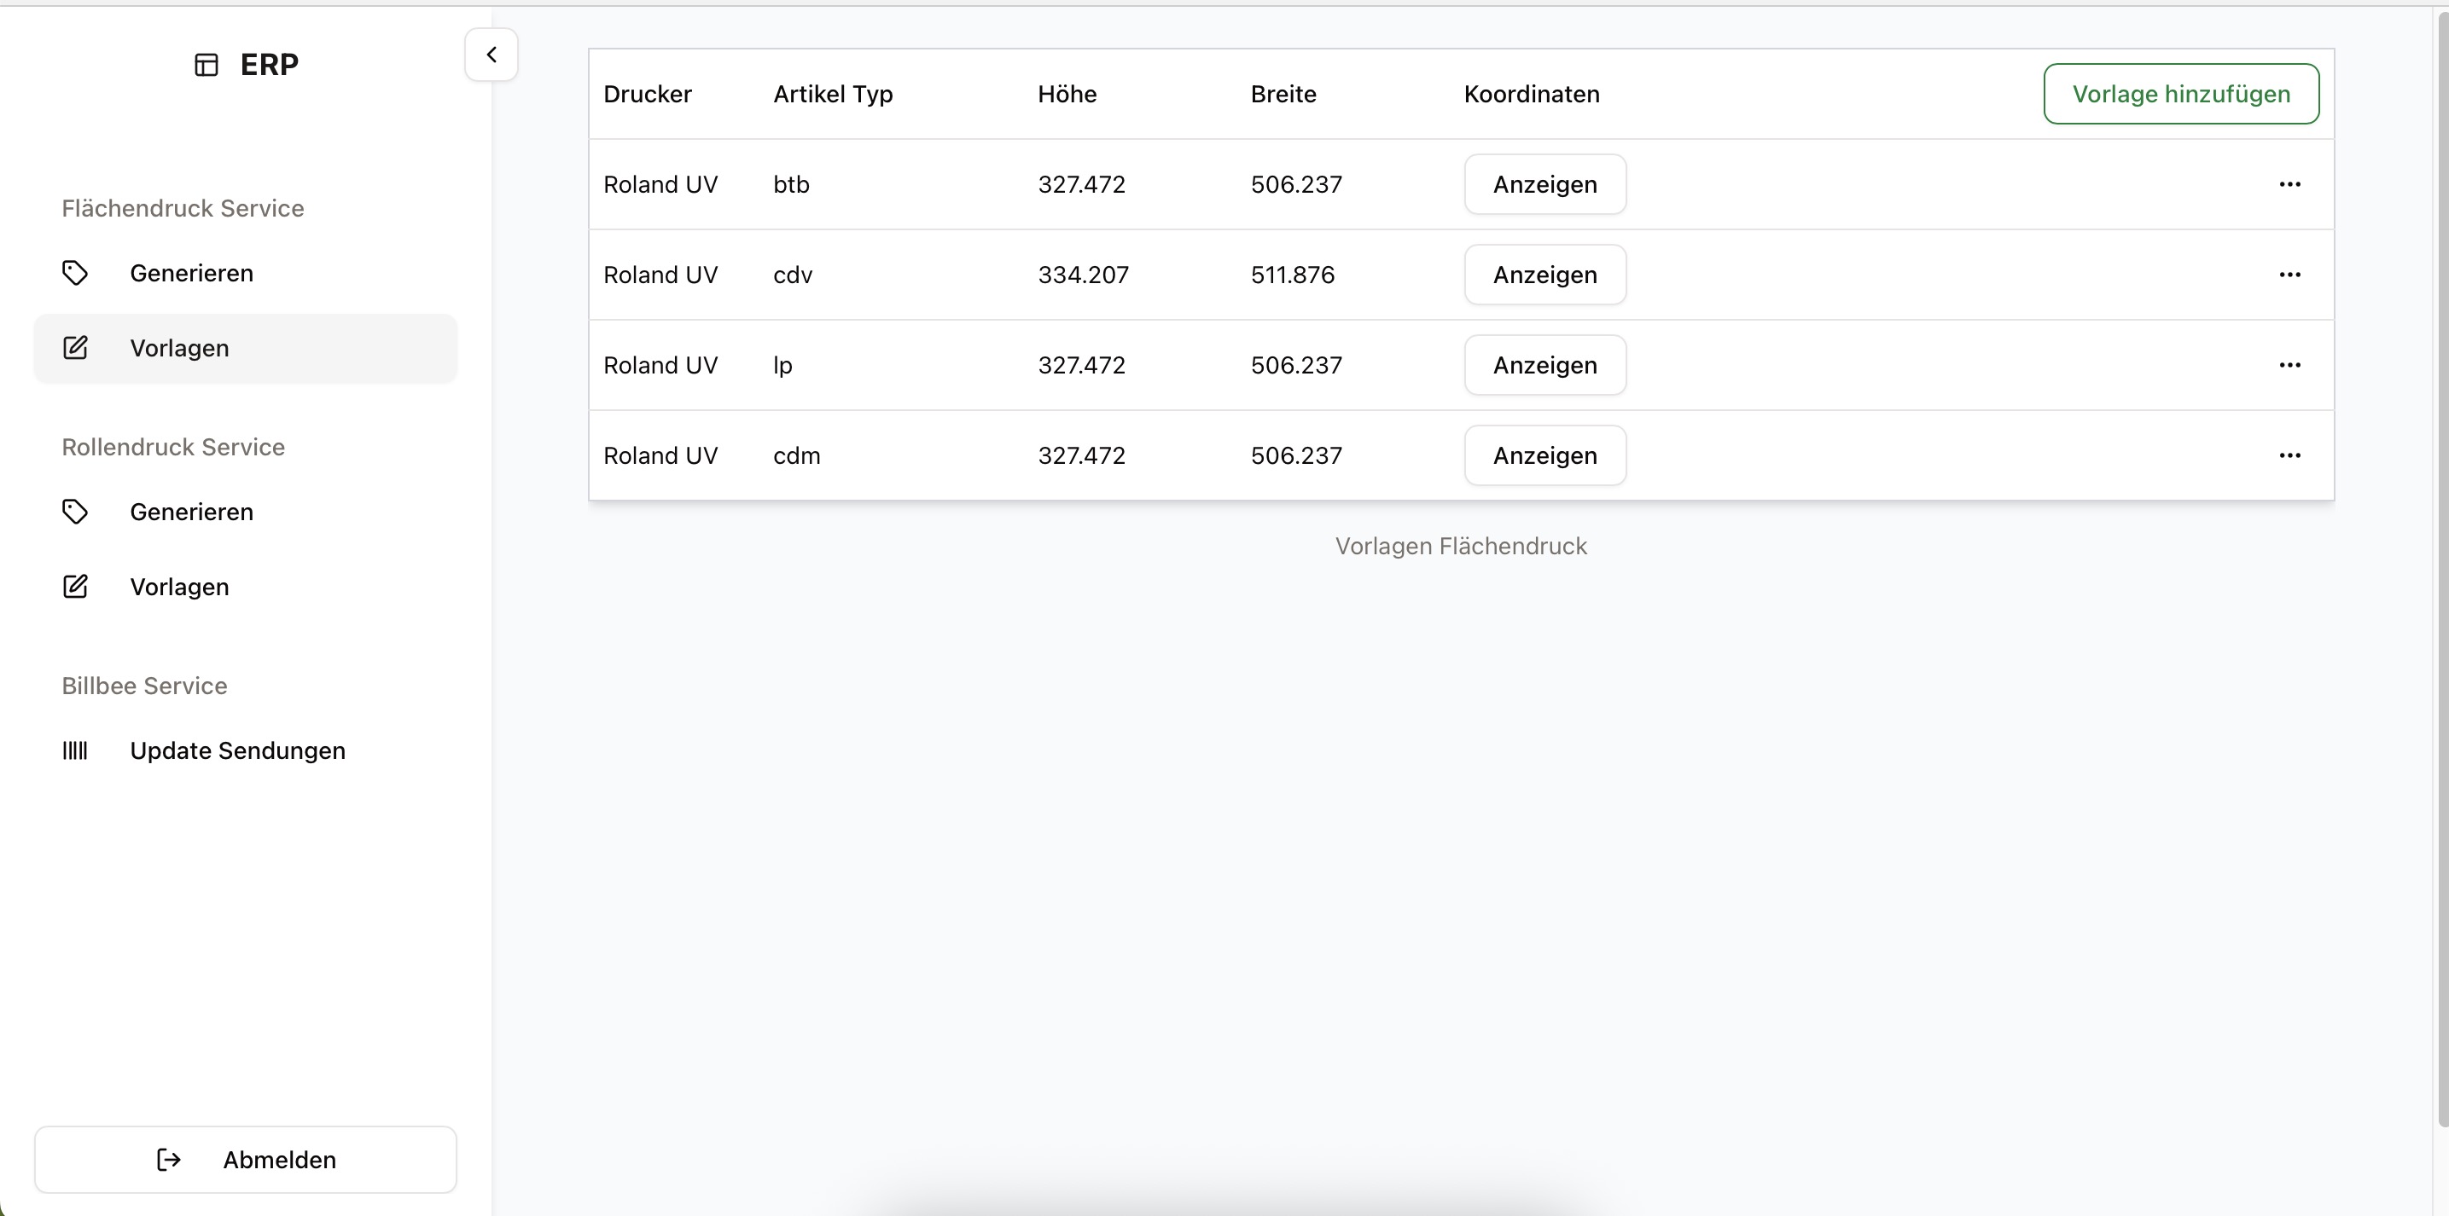Click tag icon next to Flächendruck Generieren
Screen dimensions: 2449x1216
click(x=75, y=274)
